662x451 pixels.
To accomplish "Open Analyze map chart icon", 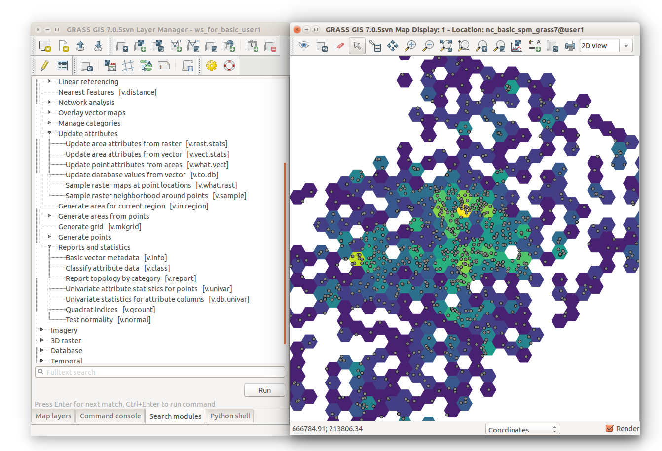I will tap(516, 46).
